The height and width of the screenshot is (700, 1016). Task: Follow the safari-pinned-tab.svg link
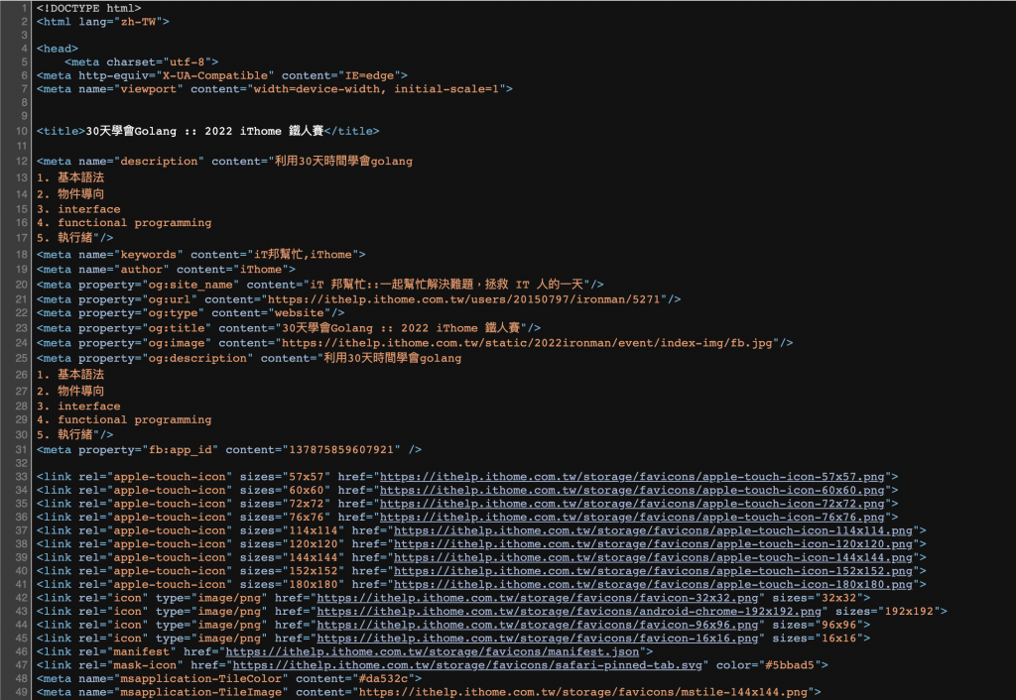pos(467,665)
